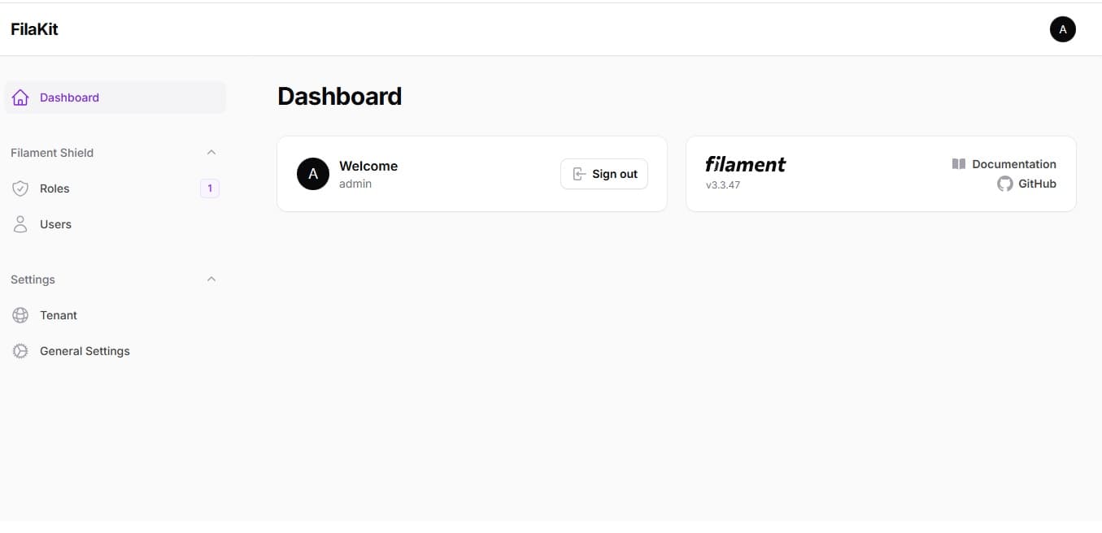
Task: Click the FilaKit logo
Action: click(x=34, y=28)
